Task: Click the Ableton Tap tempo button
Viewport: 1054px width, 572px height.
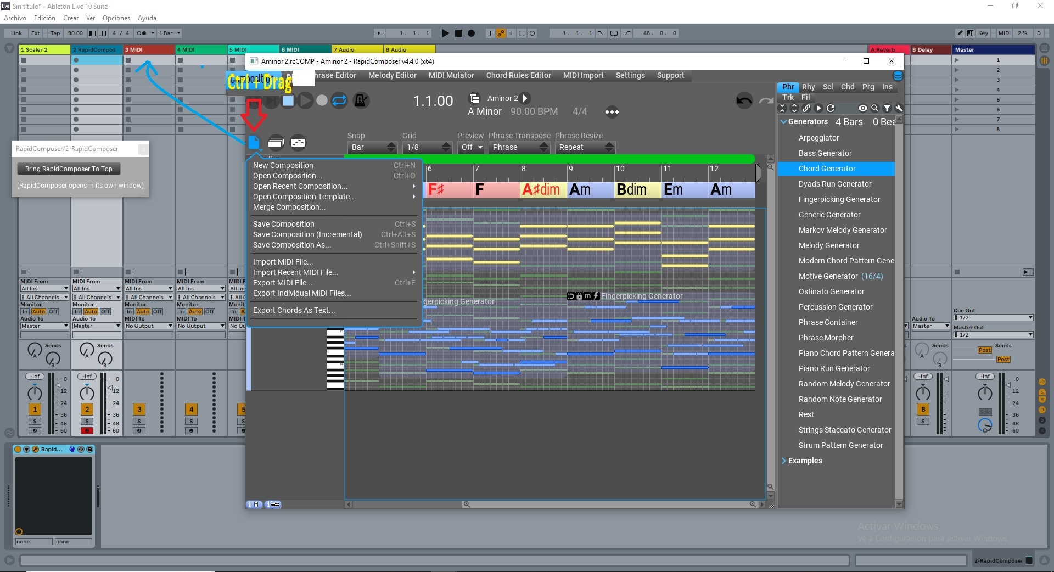Action: [55, 33]
